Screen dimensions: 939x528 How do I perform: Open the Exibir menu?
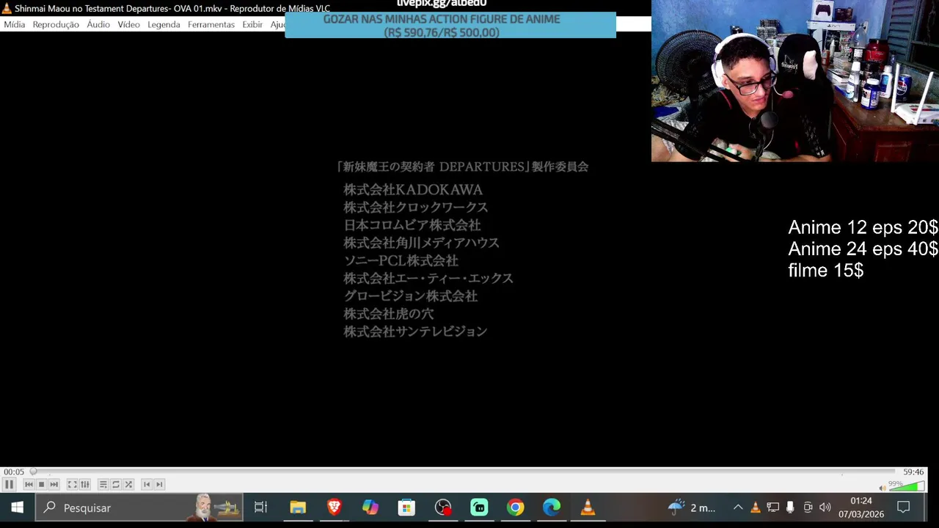coord(252,24)
